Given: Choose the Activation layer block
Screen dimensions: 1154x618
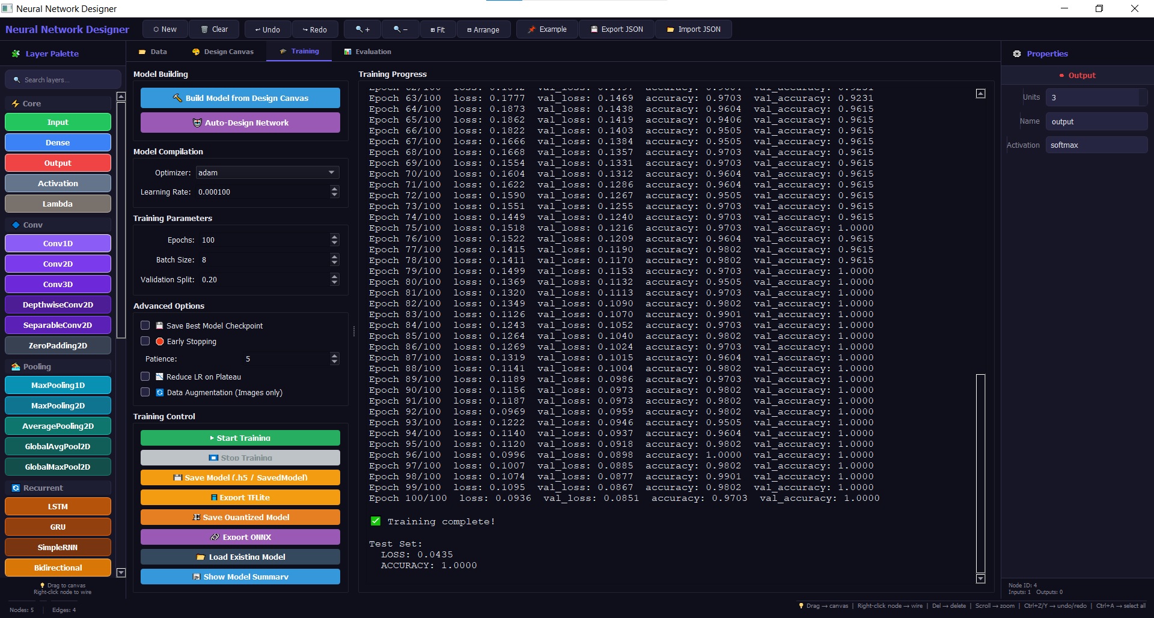Looking at the screenshot, I should click(x=58, y=183).
